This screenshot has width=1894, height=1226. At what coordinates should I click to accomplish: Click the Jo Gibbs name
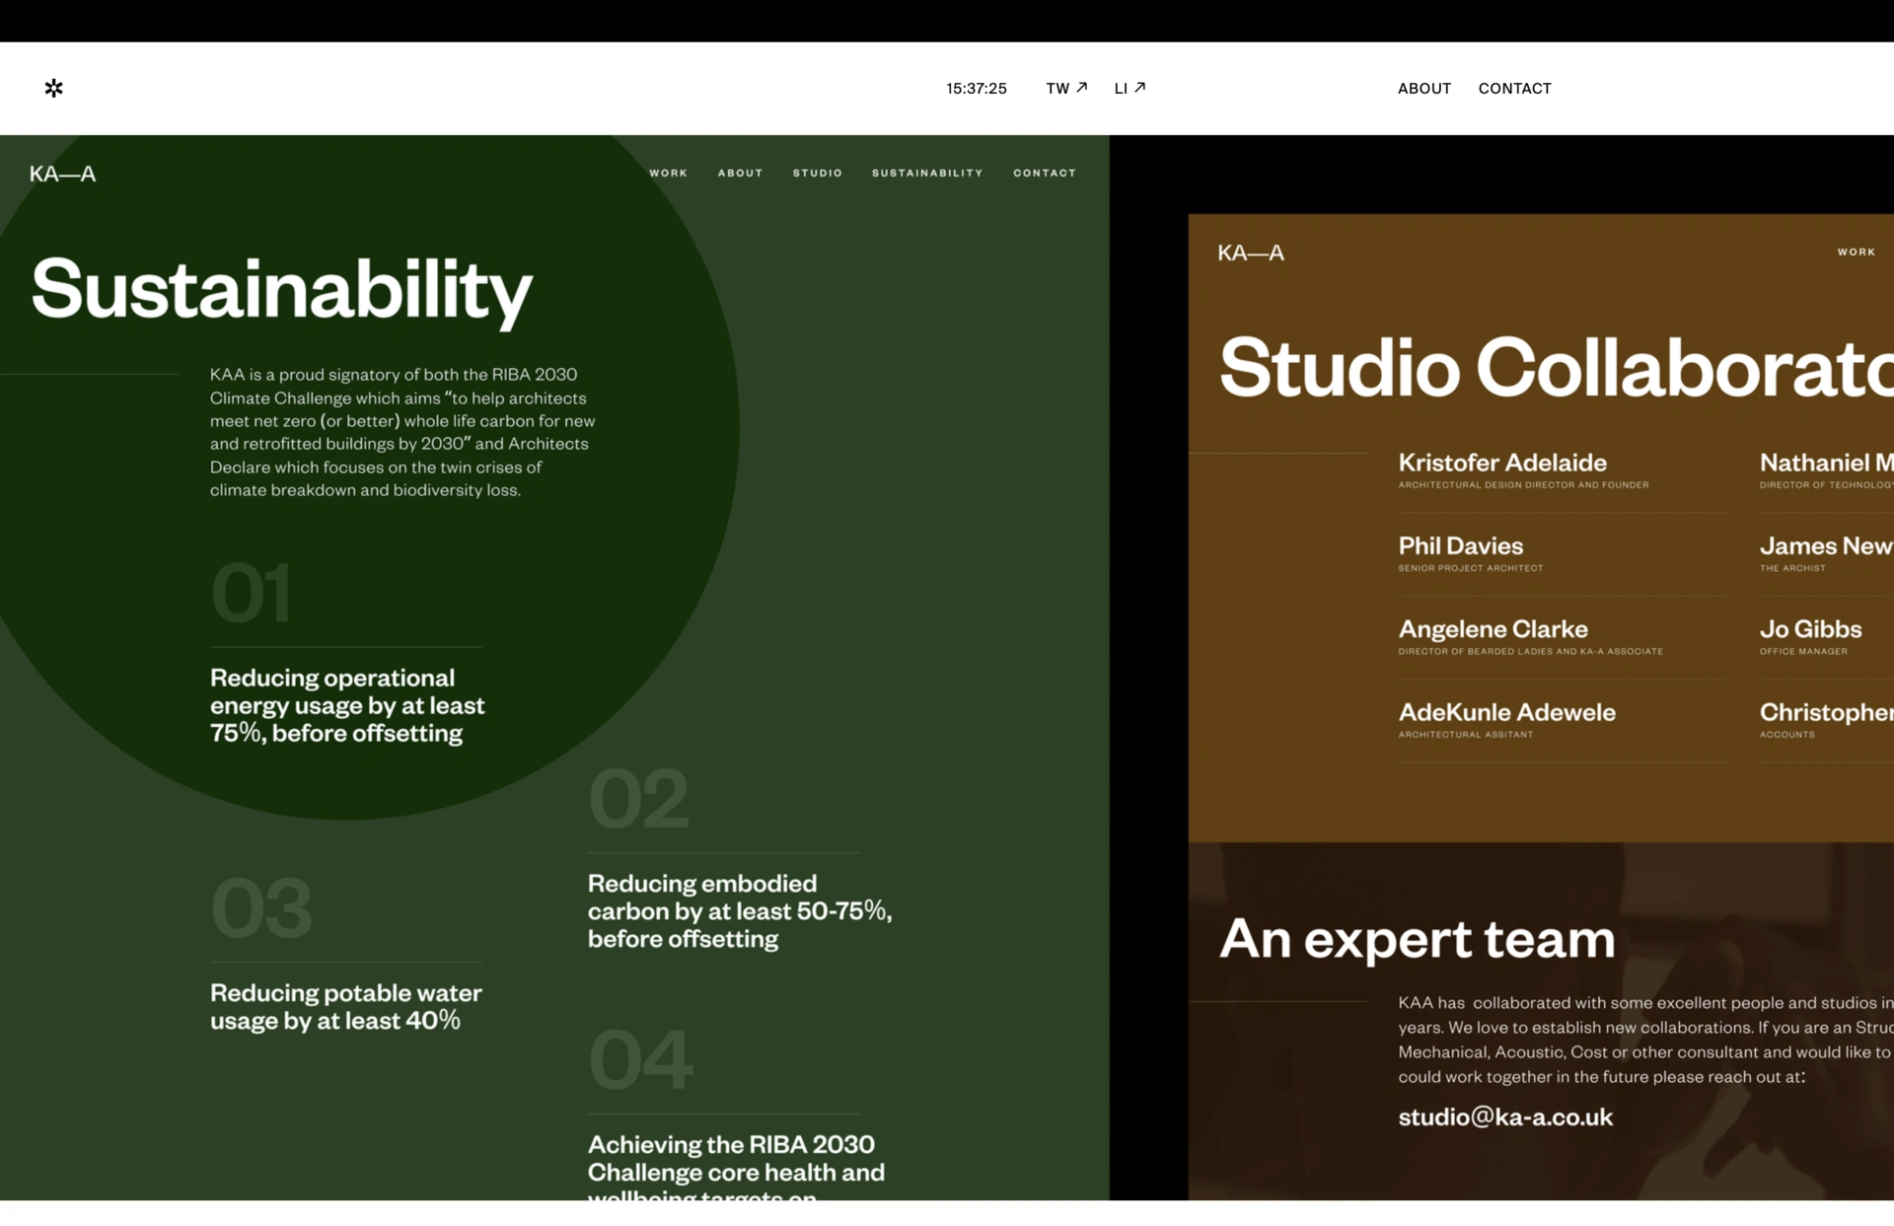coord(1810,629)
